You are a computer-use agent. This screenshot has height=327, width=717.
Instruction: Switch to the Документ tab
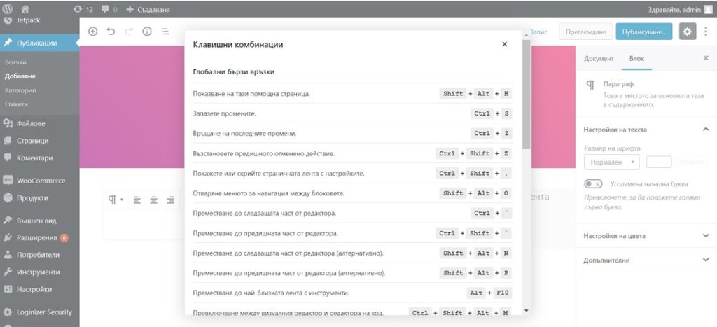[x=599, y=59]
